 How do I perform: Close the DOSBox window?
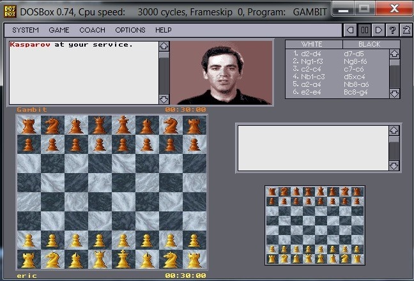394,9
